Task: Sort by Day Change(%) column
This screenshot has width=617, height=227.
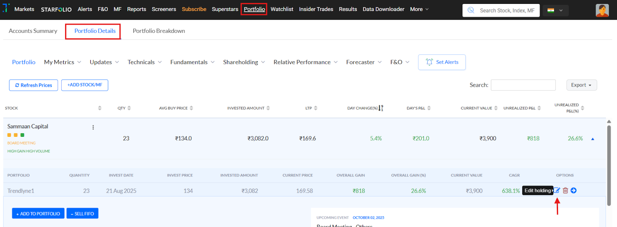Action: 381,108
